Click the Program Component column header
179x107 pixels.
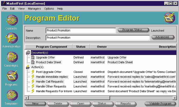pyautogui.click(x=49, y=47)
